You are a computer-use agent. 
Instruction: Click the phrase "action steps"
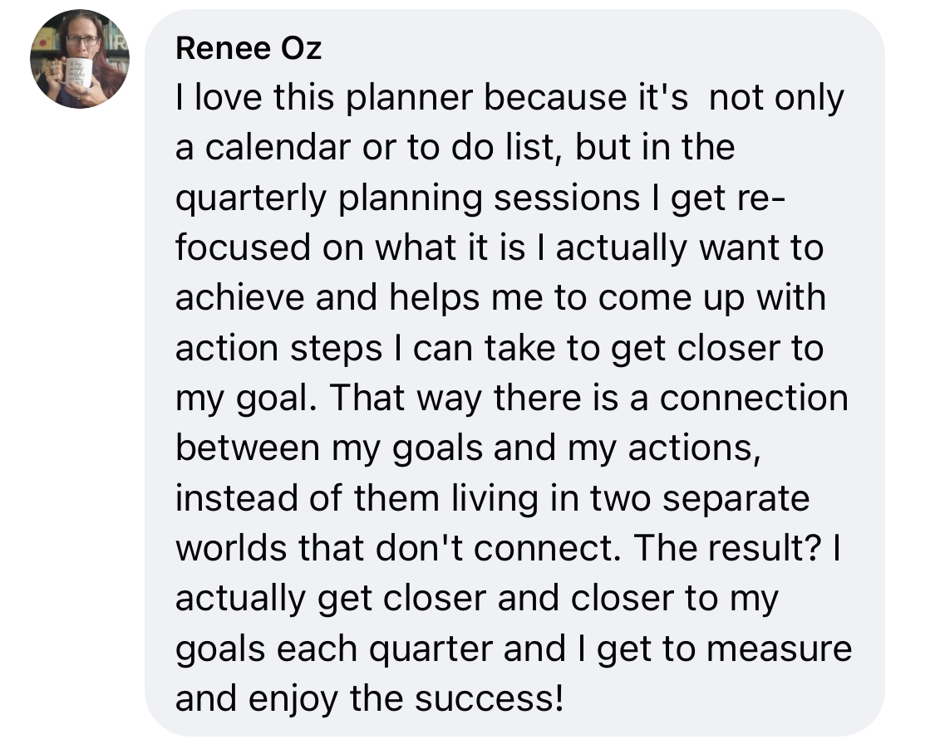point(278,347)
